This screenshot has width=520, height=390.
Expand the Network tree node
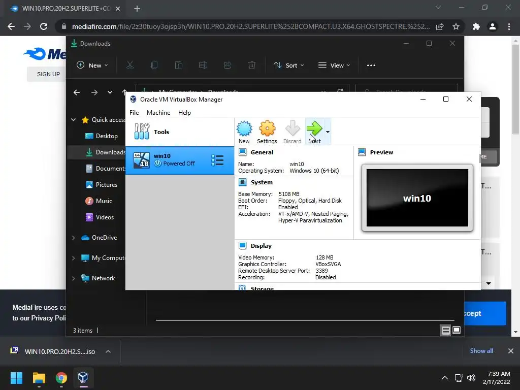point(73,278)
